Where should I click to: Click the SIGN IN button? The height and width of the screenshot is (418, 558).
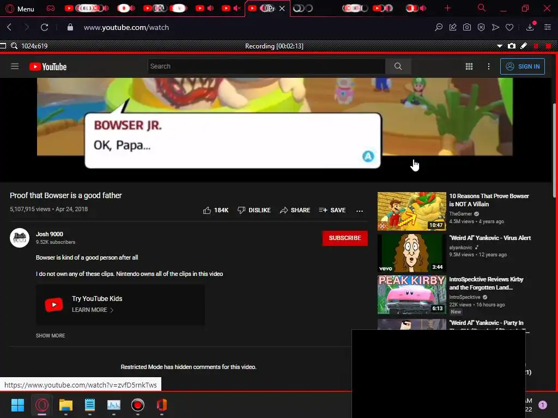[x=523, y=66]
